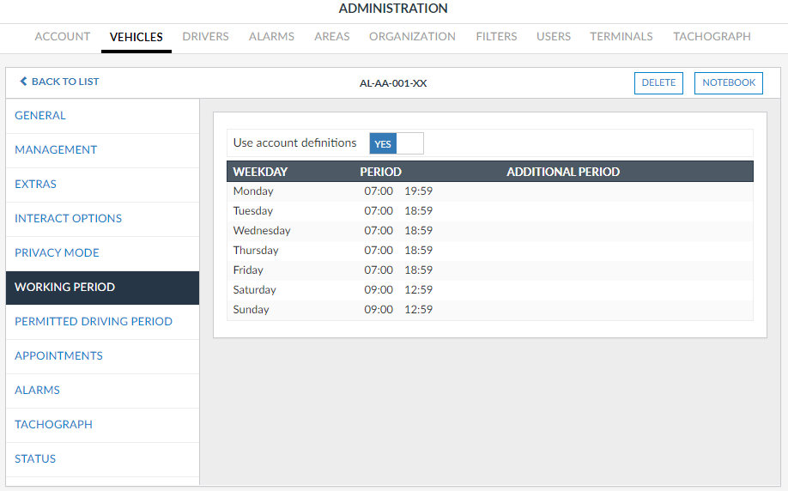This screenshot has width=788, height=491.
Task: Show Interact Options settings
Action: pos(68,219)
